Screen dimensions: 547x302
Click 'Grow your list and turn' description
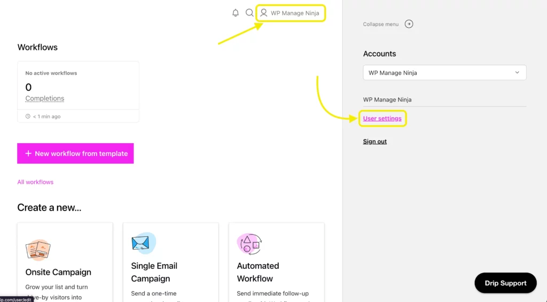tap(57, 287)
